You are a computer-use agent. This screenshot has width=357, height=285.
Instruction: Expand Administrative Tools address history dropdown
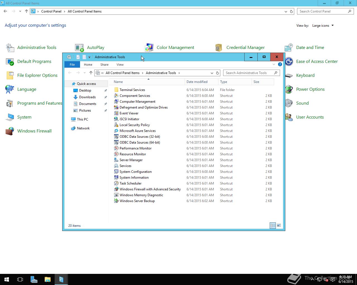(x=212, y=73)
